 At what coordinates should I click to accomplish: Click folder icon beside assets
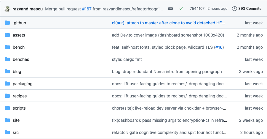pos(7,35)
